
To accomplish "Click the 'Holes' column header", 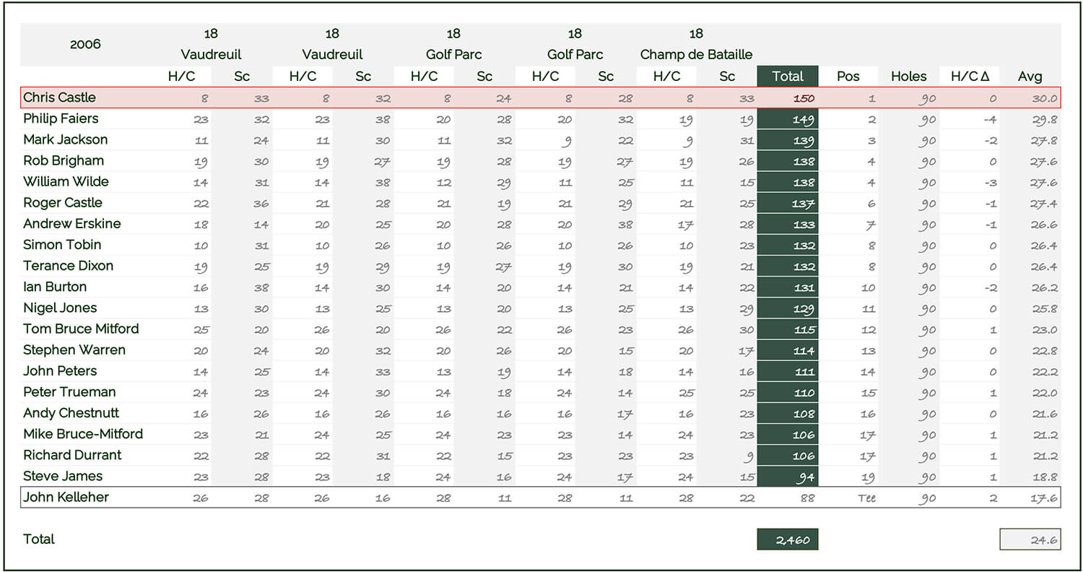I will [909, 76].
